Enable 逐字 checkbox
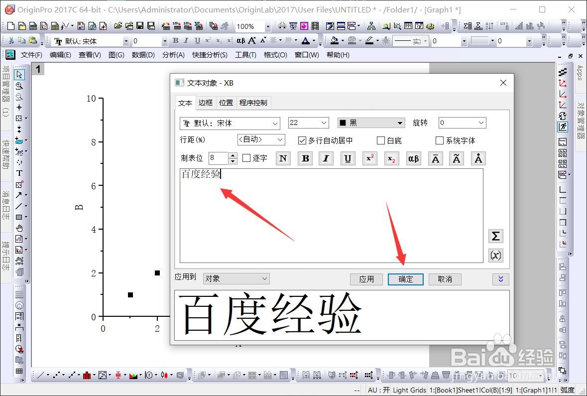 click(246, 158)
